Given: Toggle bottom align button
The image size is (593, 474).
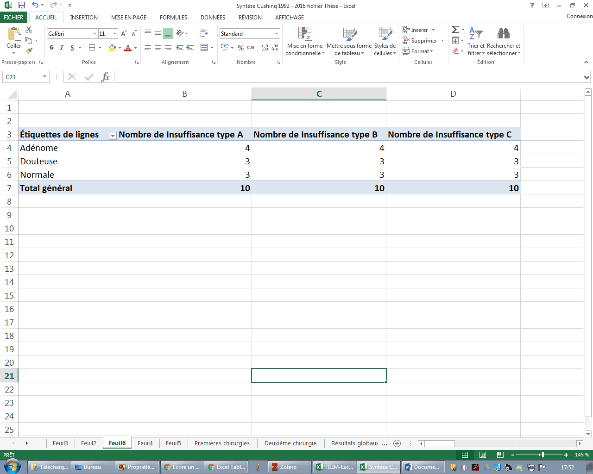Looking at the screenshot, I should [x=168, y=34].
